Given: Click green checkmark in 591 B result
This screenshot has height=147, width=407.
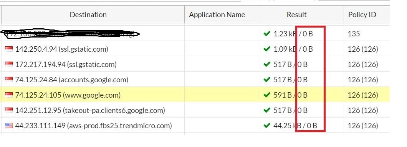Looking at the screenshot, I should pos(267,95).
